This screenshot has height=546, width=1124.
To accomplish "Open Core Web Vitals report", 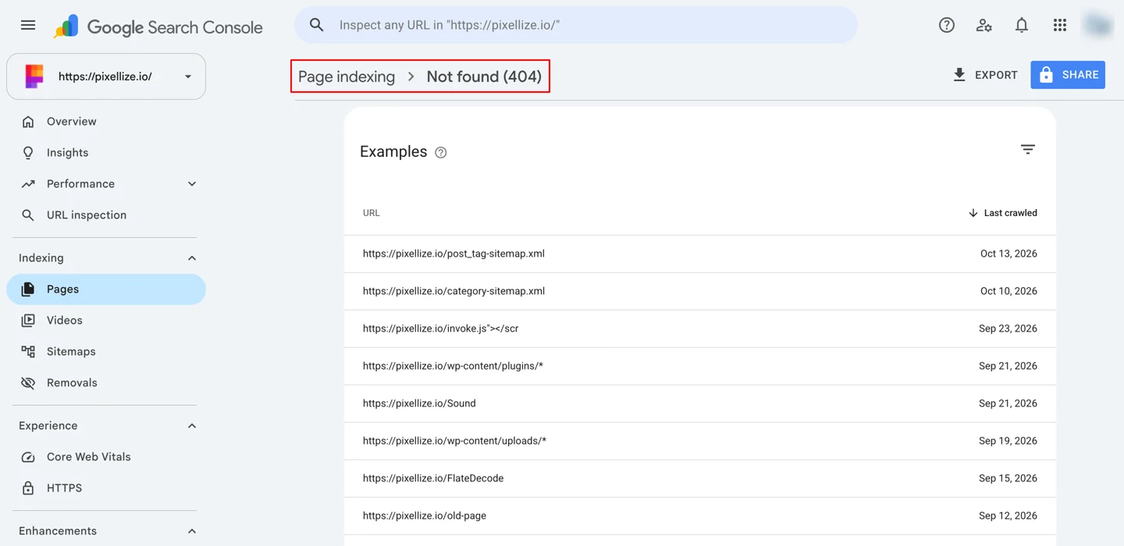I will (x=106, y=457).
